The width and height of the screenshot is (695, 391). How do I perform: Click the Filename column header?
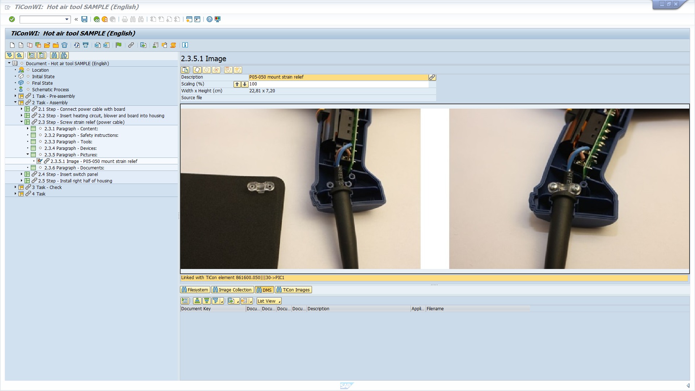coord(477,309)
